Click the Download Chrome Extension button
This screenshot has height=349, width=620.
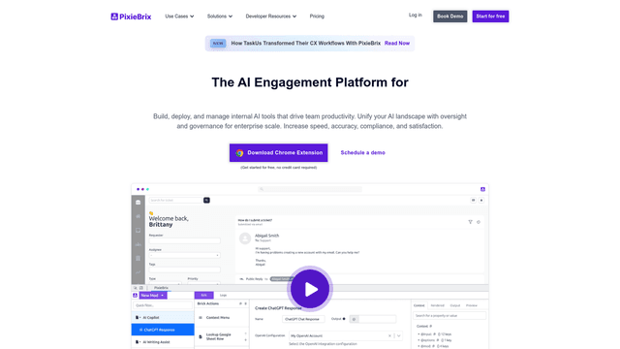(x=278, y=153)
